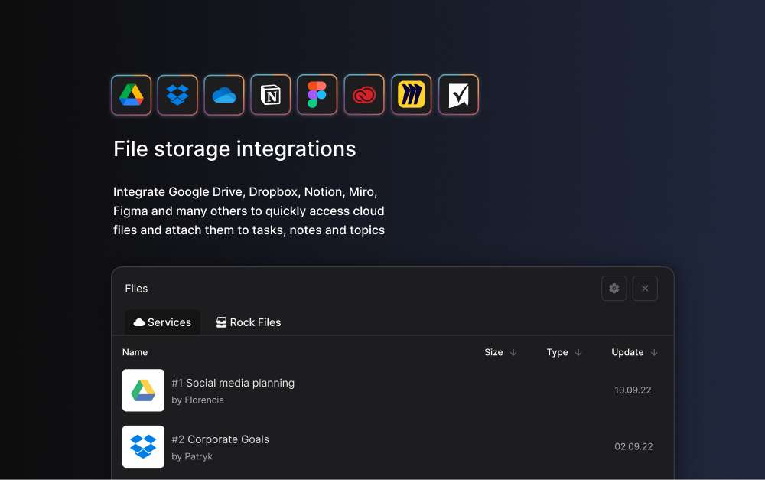This screenshot has width=765, height=480.
Task: Click Google Drive thumbnail in file list
Action: [x=143, y=390]
